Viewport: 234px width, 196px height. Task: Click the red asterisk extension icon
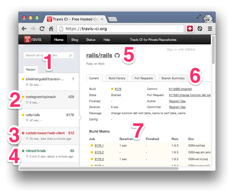(190, 29)
